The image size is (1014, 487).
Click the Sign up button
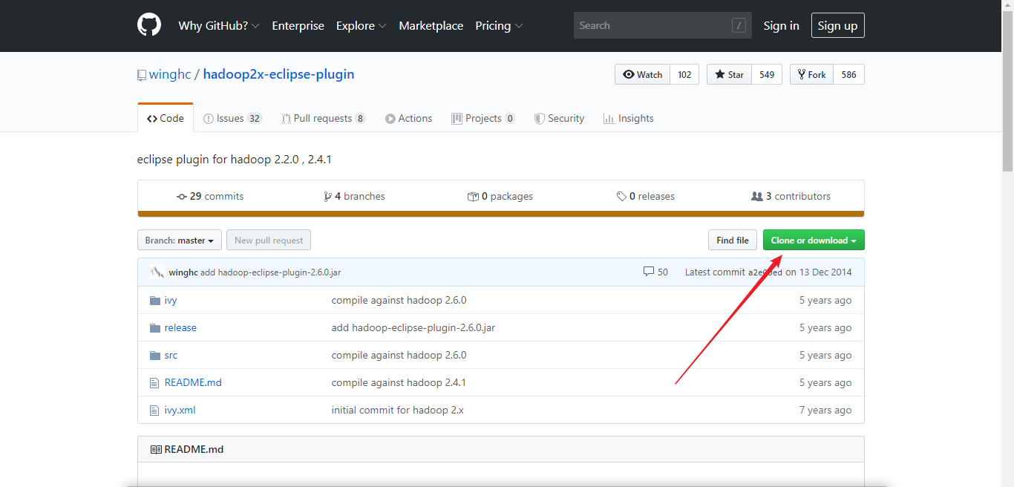pyautogui.click(x=837, y=25)
